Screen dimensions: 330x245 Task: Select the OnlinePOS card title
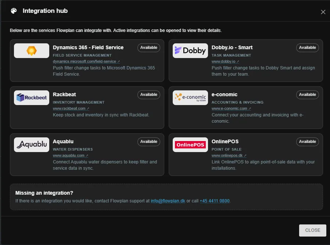click(x=225, y=141)
